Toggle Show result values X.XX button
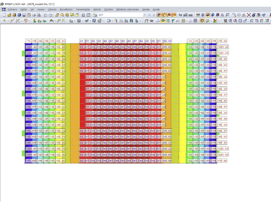The height and width of the screenshot is (203, 271). 164,15
